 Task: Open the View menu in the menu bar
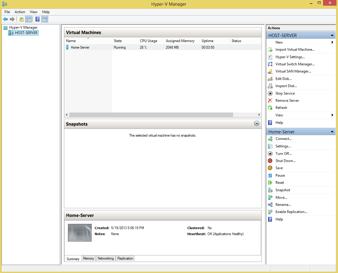click(x=34, y=12)
